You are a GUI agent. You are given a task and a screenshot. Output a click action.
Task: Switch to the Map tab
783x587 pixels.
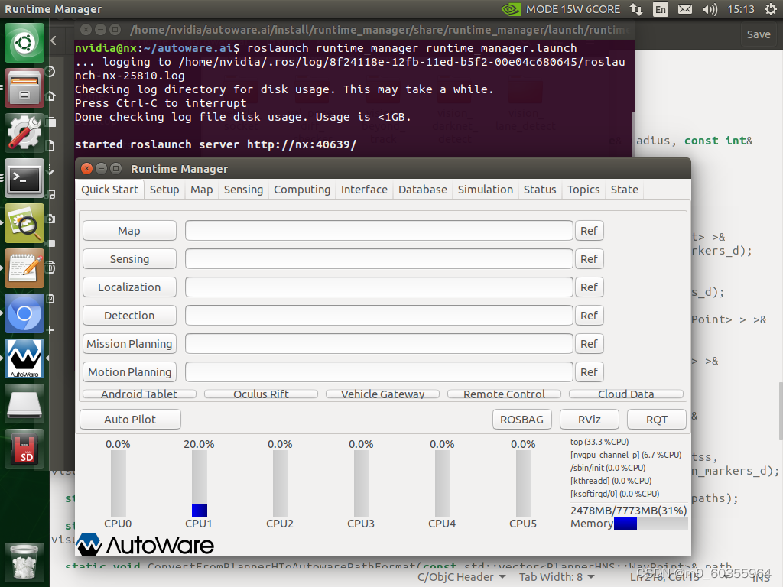(201, 190)
